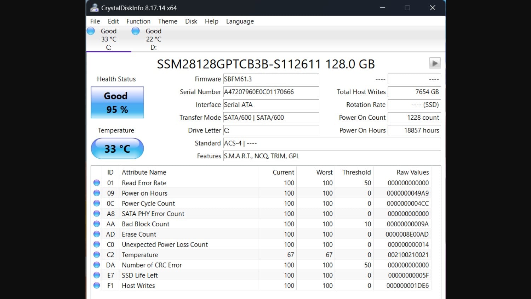Open the File menu
531x299 pixels.
pyautogui.click(x=95, y=21)
